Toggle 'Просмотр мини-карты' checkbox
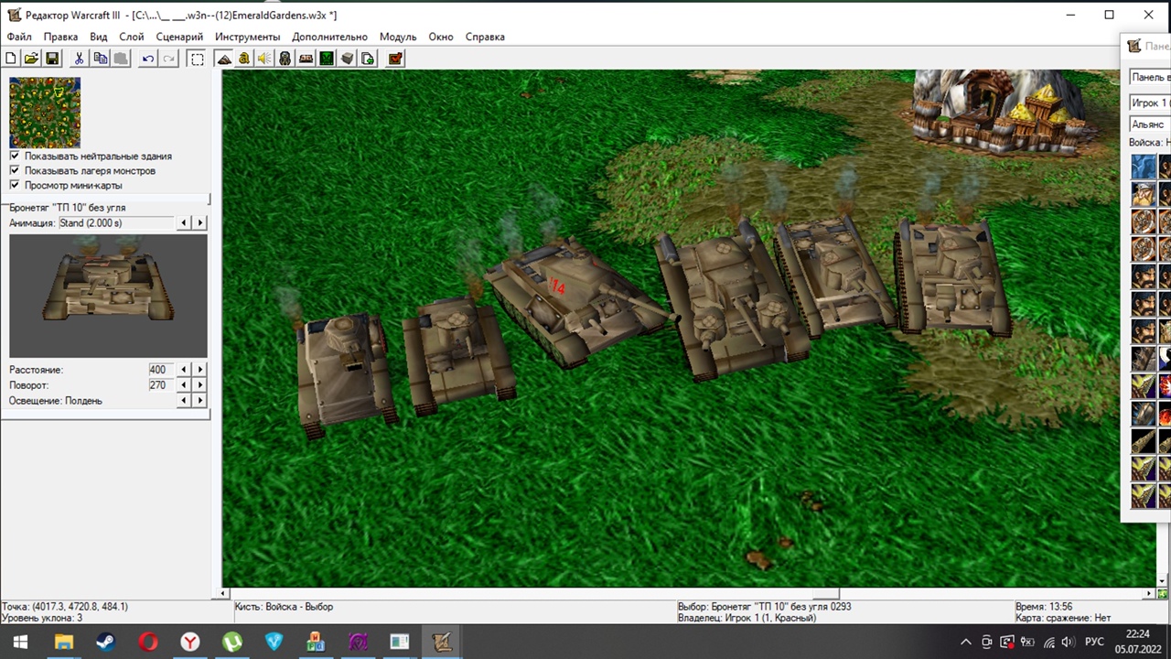Viewport: 1171px width, 659px height. click(x=15, y=186)
